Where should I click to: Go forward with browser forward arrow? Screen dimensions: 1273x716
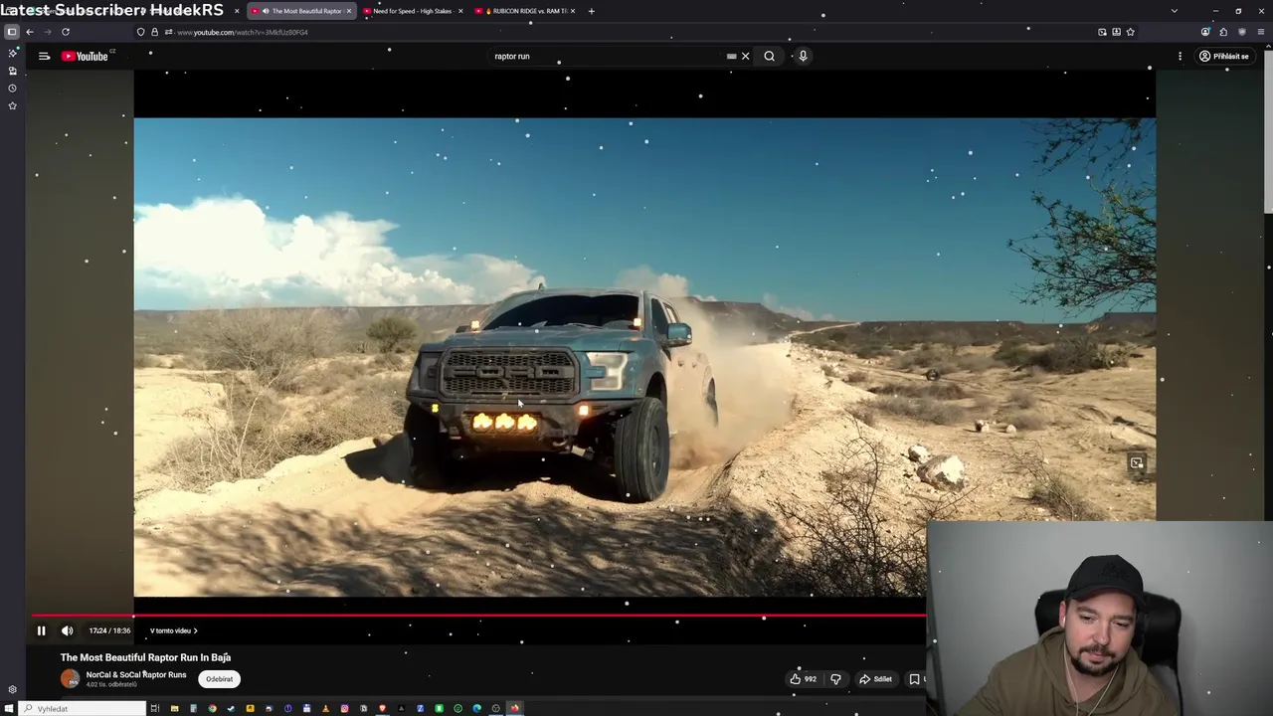click(x=47, y=32)
